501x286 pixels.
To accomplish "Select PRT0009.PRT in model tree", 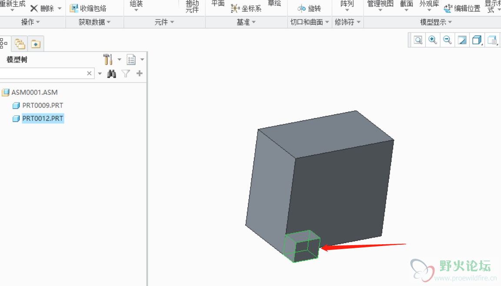I will (x=43, y=105).
